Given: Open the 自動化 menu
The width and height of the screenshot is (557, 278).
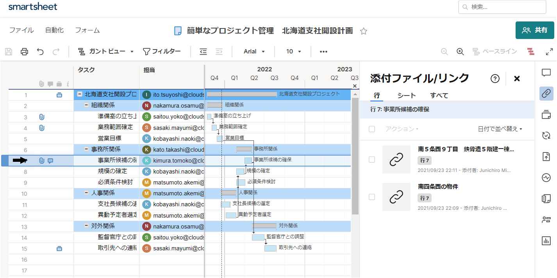Looking at the screenshot, I should (54, 30).
